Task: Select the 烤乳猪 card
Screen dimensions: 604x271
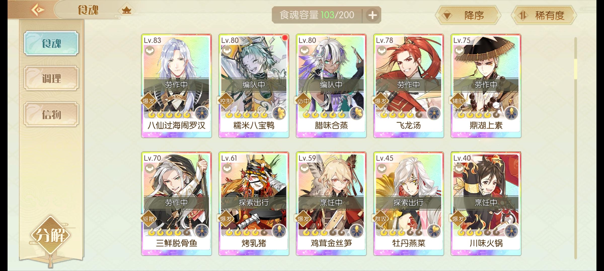Action: point(254,204)
